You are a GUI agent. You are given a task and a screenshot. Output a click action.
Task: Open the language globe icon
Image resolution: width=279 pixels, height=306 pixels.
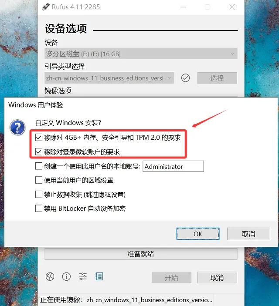click(x=50, y=276)
